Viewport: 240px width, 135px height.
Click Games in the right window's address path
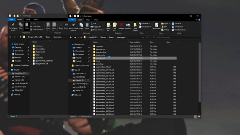pyautogui.click(x=103, y=37)
